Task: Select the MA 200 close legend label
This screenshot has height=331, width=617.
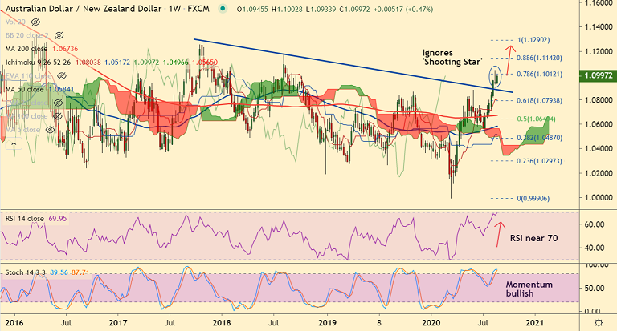Action: click(27, 49)
